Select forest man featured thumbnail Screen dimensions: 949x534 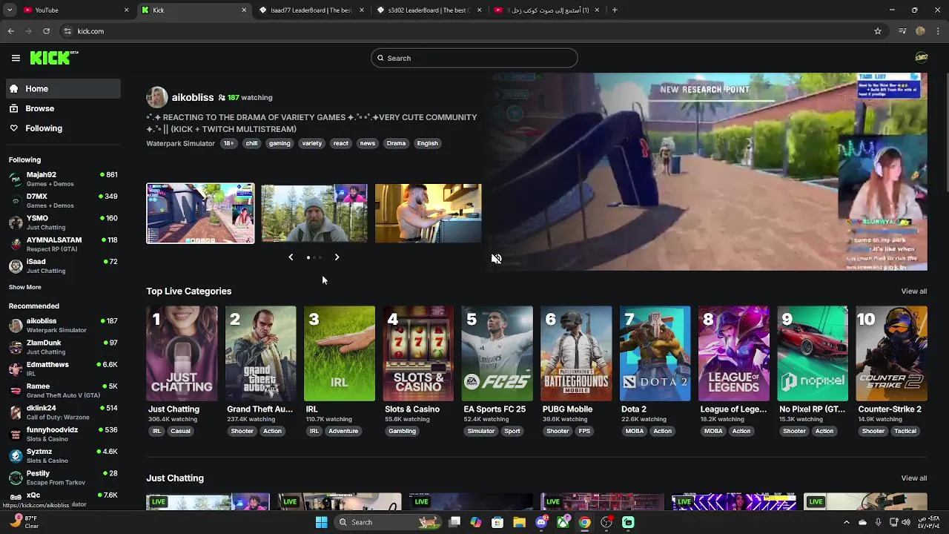click(314, 213)
